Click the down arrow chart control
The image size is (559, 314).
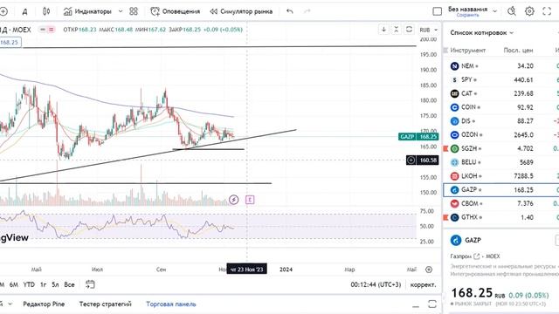tap(383, 30)
